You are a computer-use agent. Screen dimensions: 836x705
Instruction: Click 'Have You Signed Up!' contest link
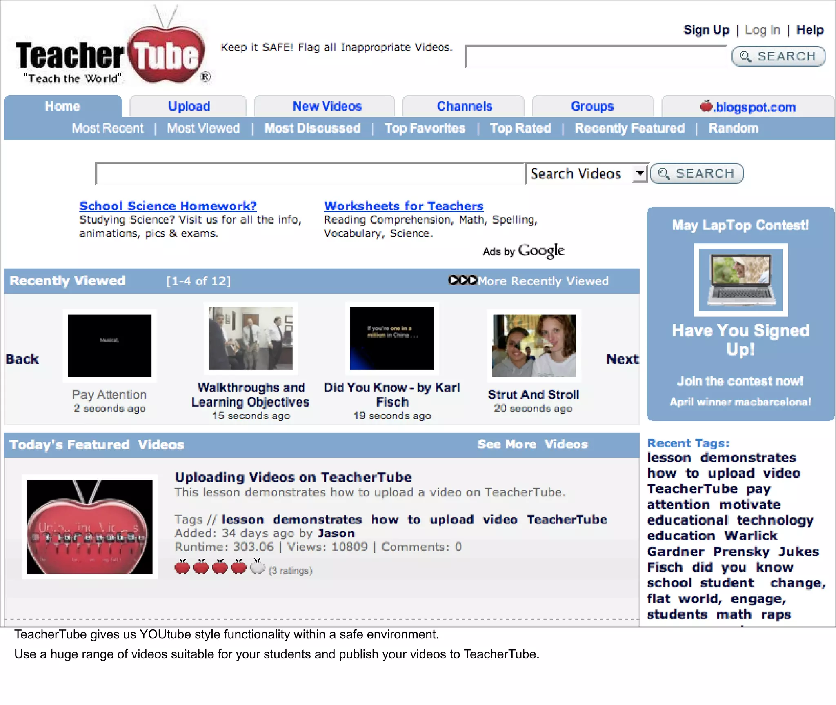[x=740, y=340]
